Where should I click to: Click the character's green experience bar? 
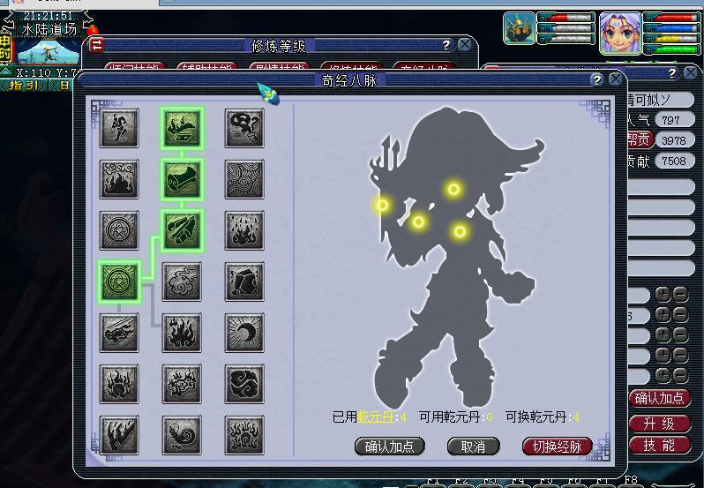tap(671, 49)
